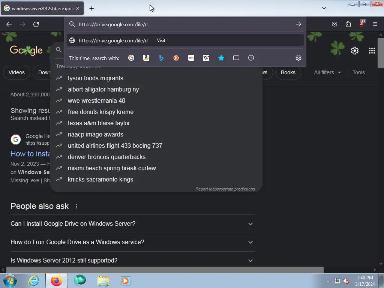384x288 pixels.
Task: Choose trending search wwe wrestlemania 40
Action: (x=156, y=100)
